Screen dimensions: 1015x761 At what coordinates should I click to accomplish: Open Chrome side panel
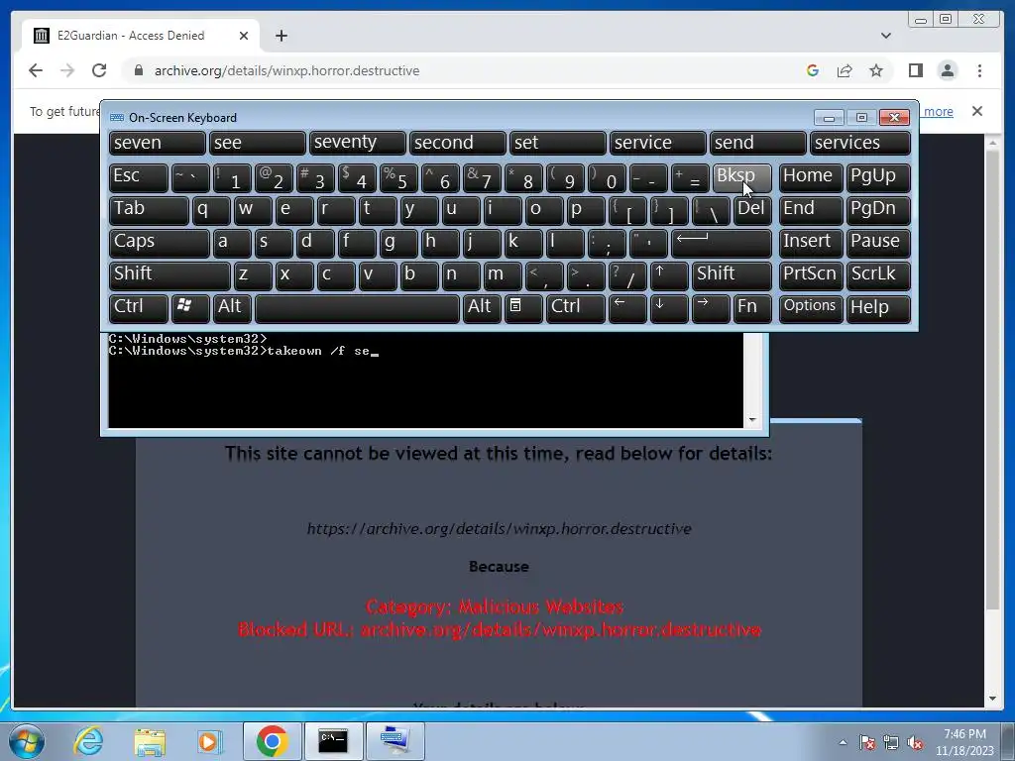tap(915, 70)
